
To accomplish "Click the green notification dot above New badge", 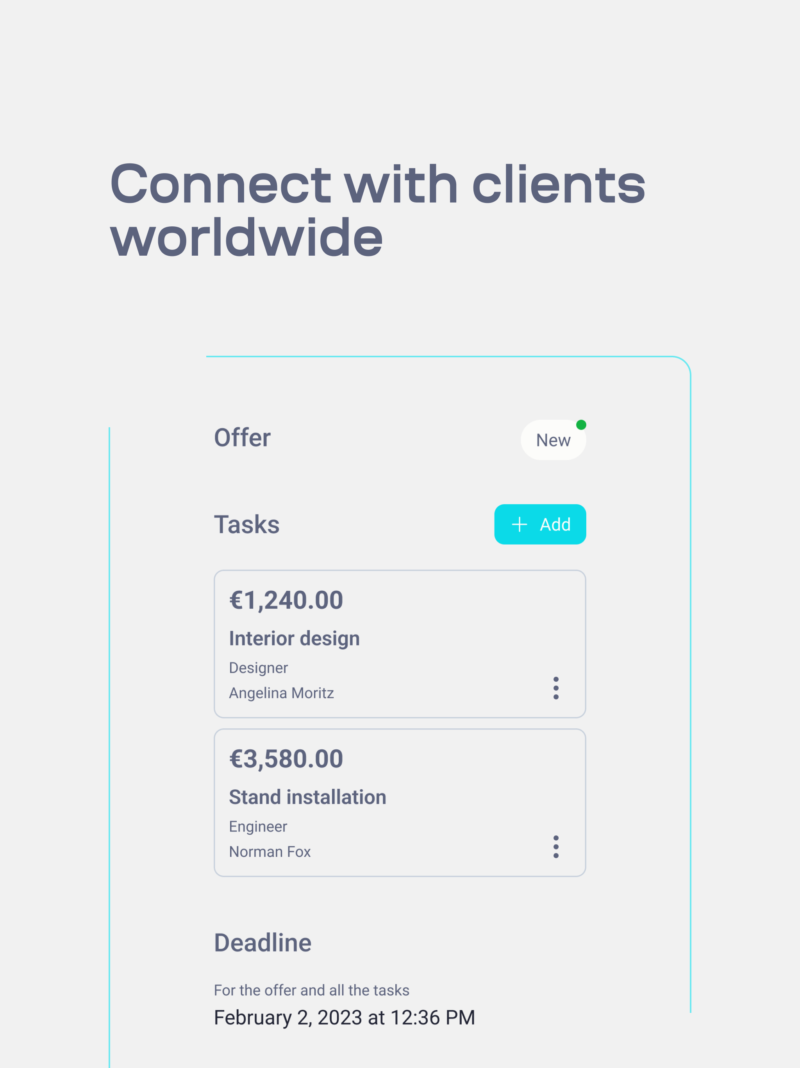I will (x=581, y=425).
